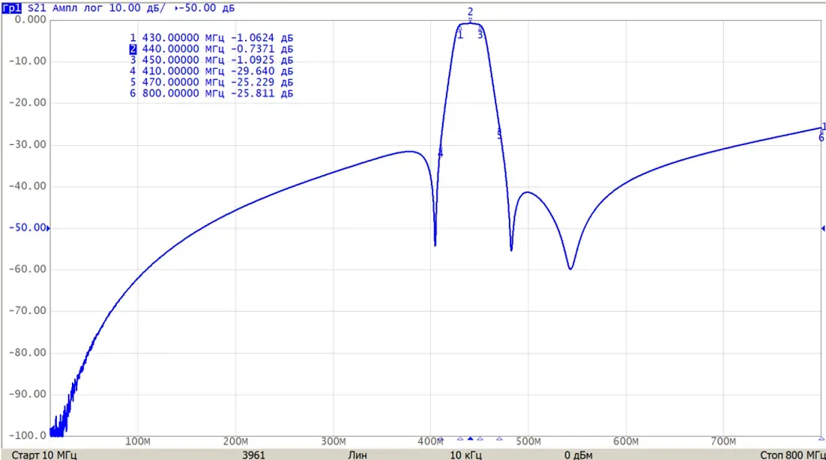The width and height of the screenshot is (826, 460).
Task: Click left reference level arrow at -50.00
Action: [x=49, y=228]
